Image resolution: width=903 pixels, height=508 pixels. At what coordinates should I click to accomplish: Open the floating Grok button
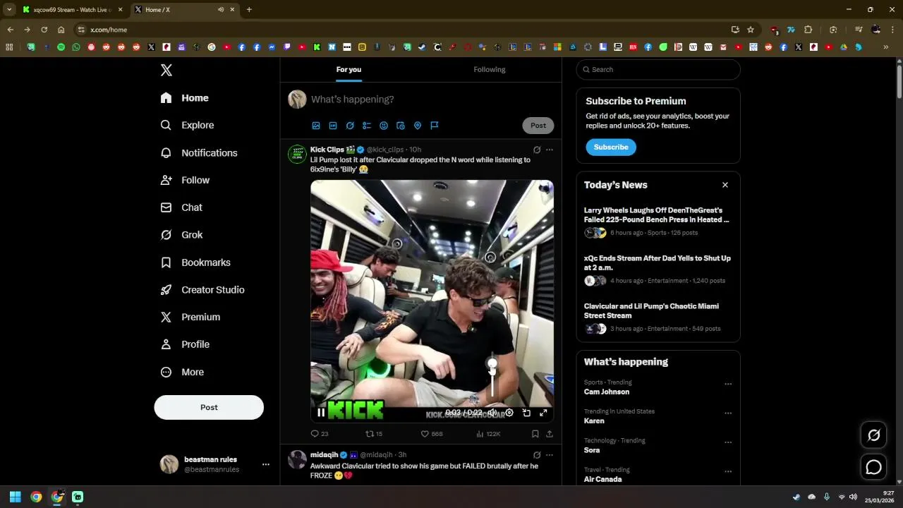[874, 435]
